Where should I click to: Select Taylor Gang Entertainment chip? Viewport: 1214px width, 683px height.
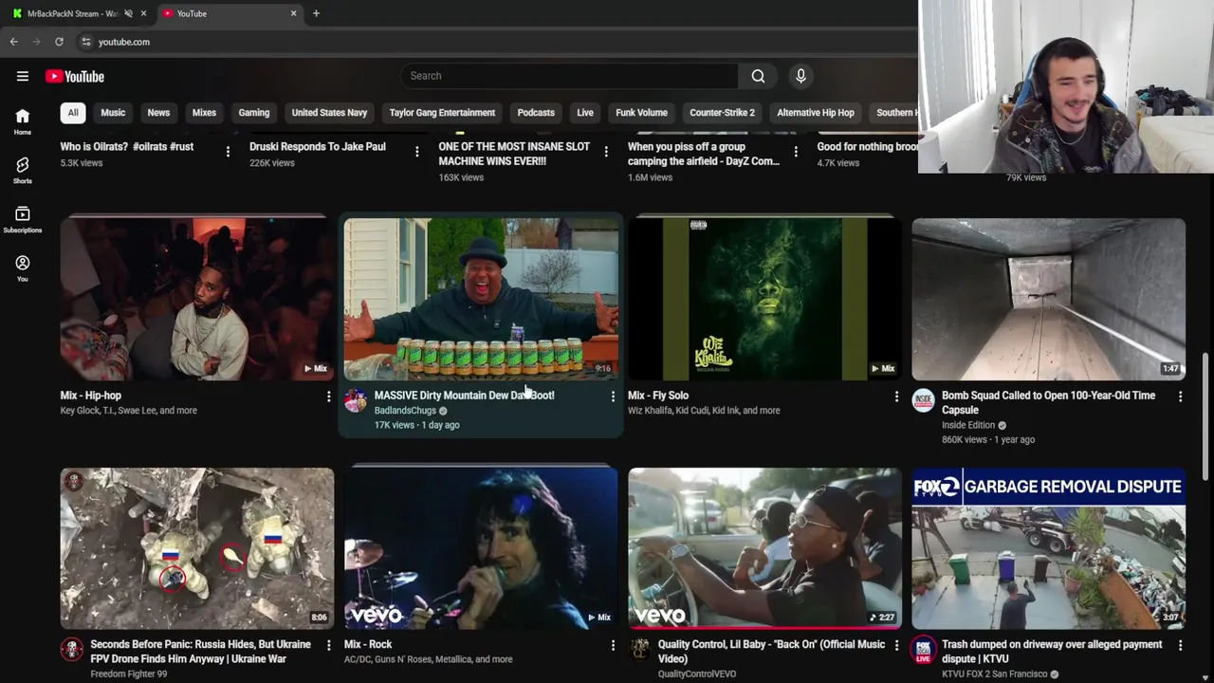(442, 113)
